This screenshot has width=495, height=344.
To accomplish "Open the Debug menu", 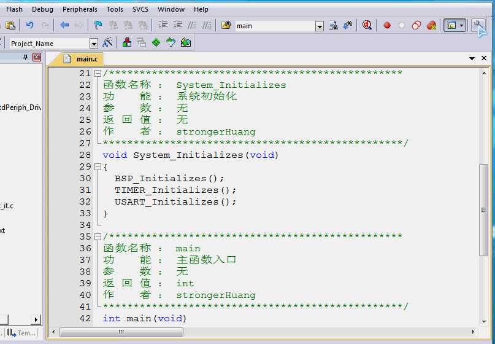I will coord(42,9).
